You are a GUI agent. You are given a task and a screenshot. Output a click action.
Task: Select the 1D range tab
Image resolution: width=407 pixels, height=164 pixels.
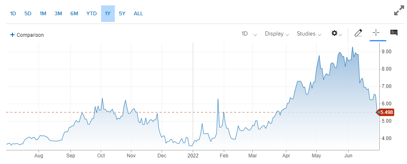pos(13,14)
